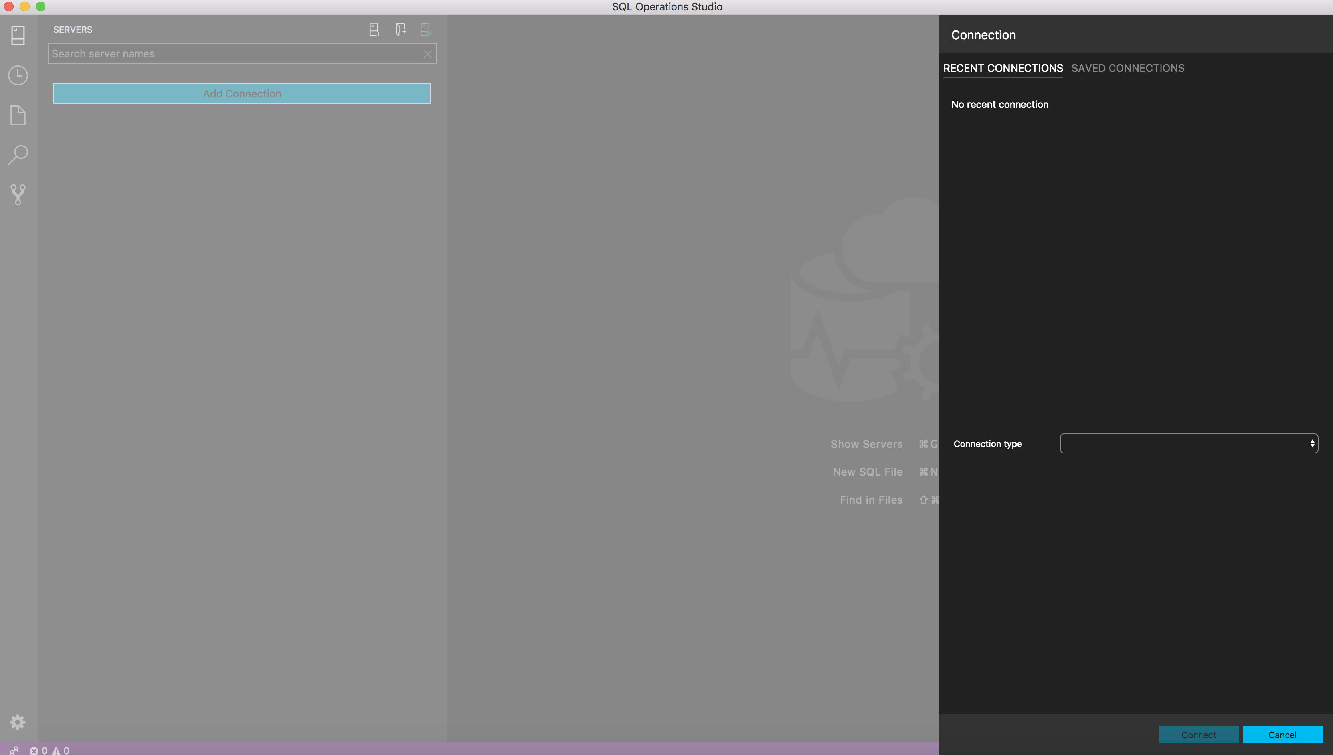
Task: Click the Find in Files label
Action: pyautogui.click(x=871, y=500)
